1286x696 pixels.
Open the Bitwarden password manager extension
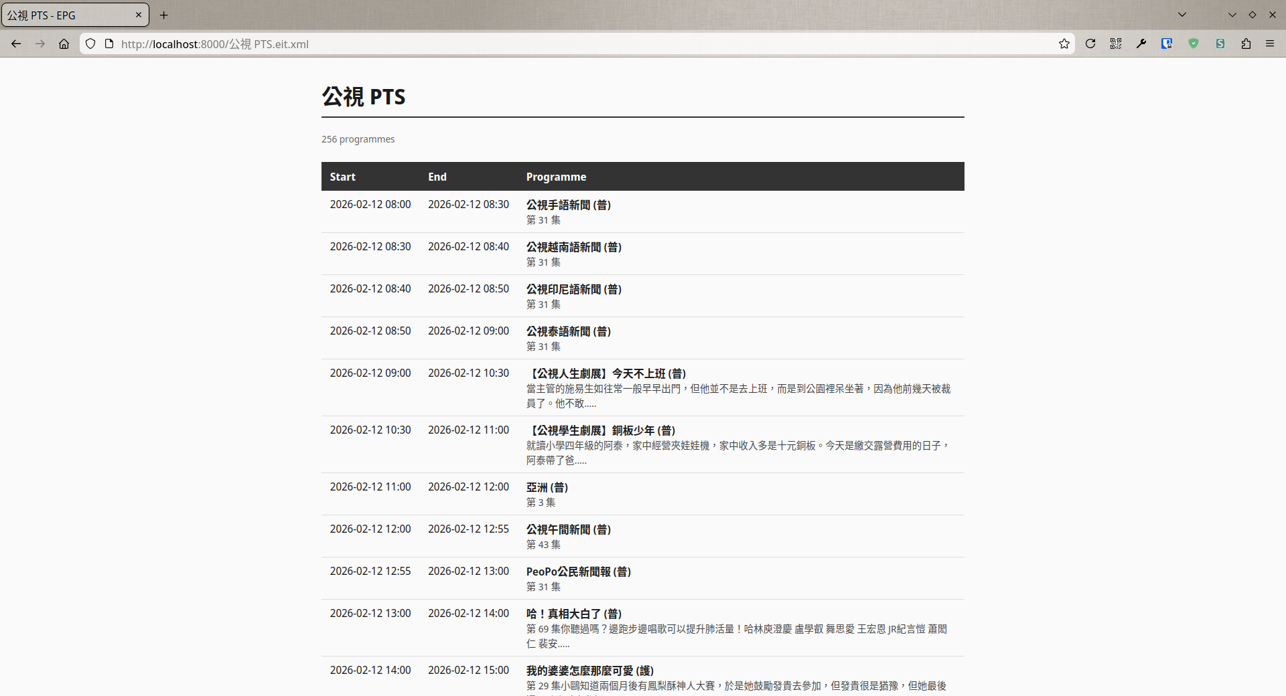coord(1167,43)
